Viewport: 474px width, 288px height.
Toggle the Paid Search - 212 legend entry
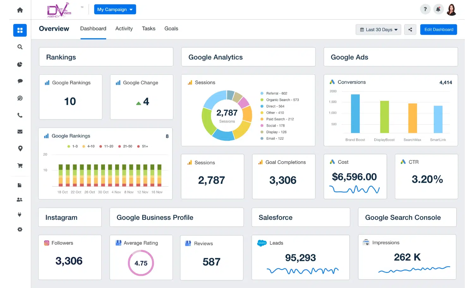click(277, 119)
